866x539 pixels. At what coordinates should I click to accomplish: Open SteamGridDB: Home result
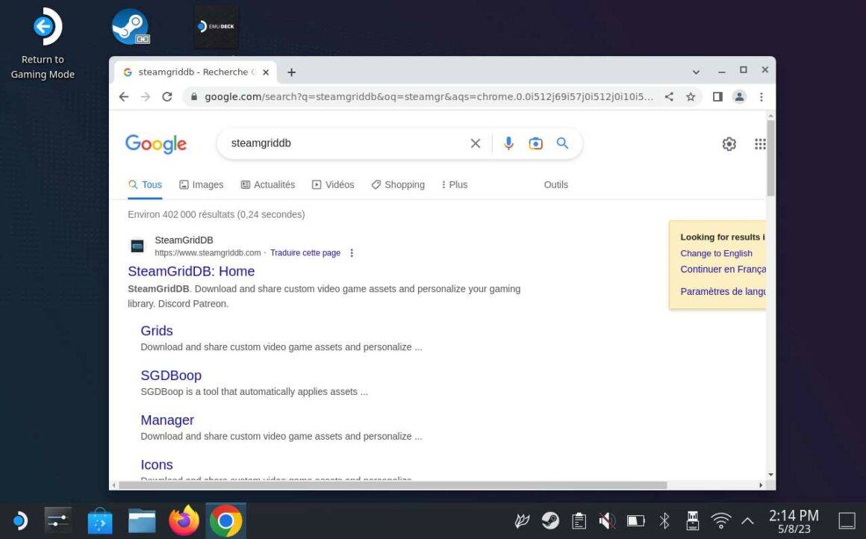(x=191, y=271)
